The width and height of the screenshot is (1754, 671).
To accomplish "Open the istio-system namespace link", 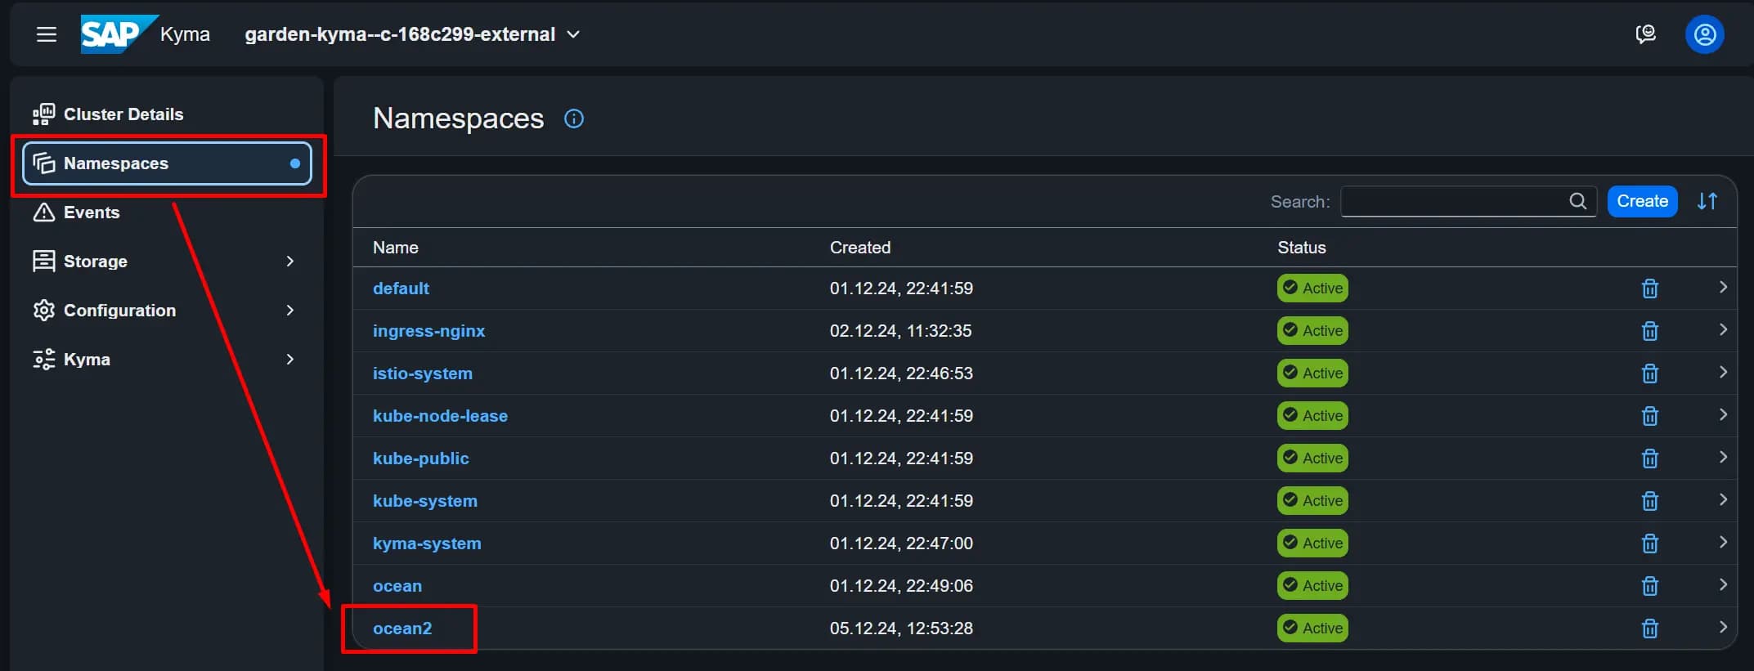I will (423, 374).
